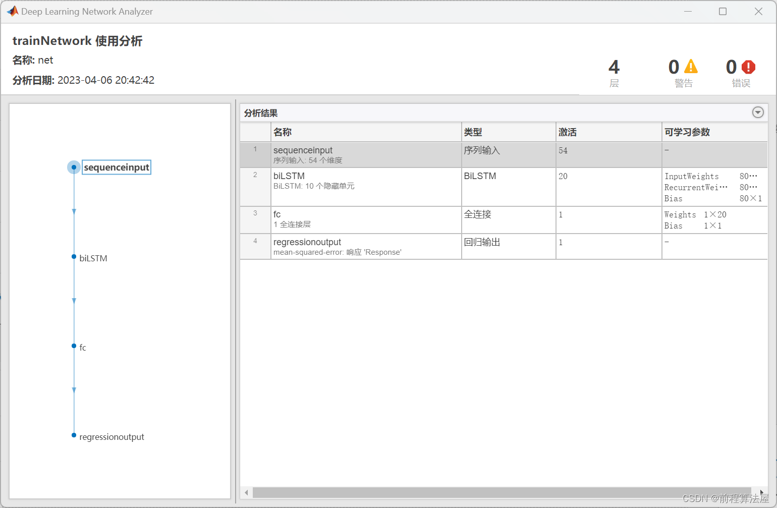Minimize the Network Analyzer window
The height and width of the screenshot is (508, 777).
point(688,11)
